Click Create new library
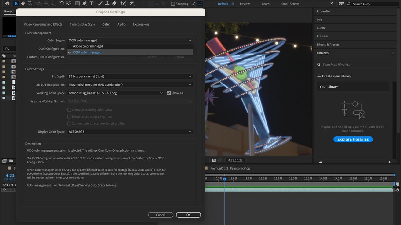This screenshot has width=401, height=225. click(x=334, y=76)
